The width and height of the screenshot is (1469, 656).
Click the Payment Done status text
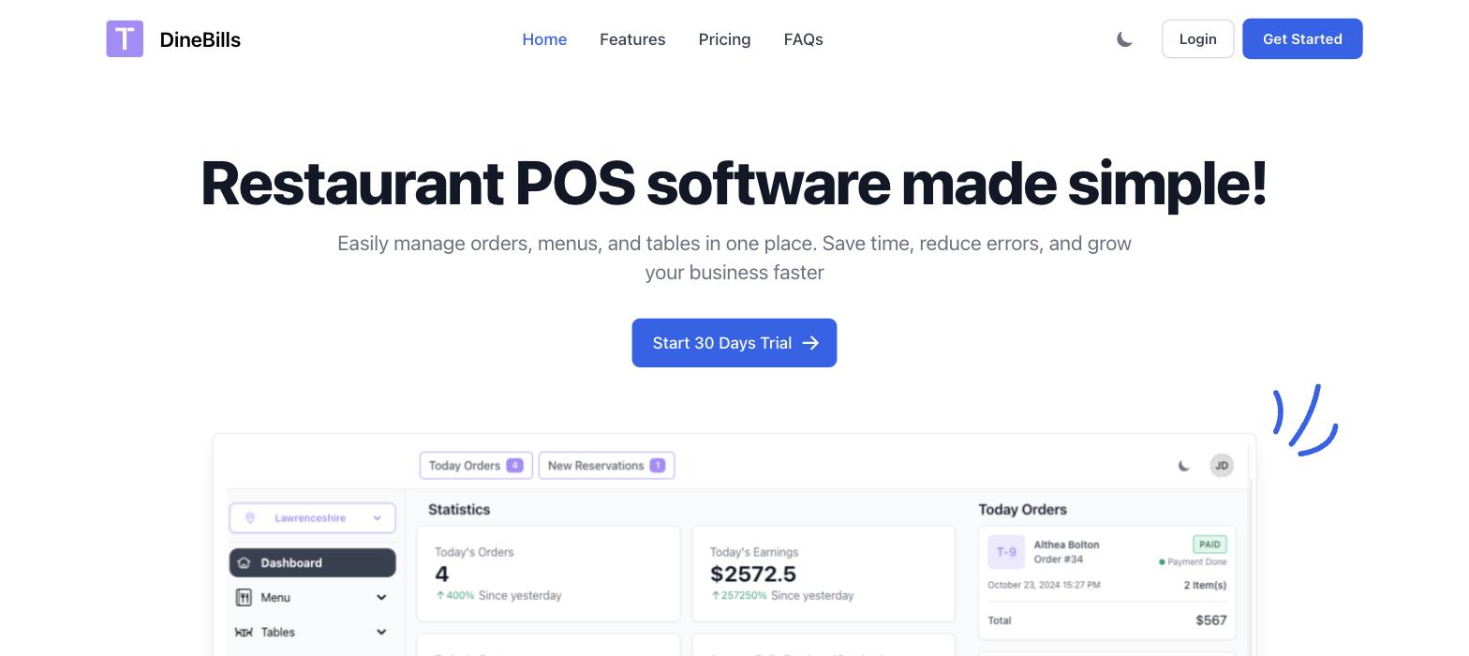(x=1193, y=562)
